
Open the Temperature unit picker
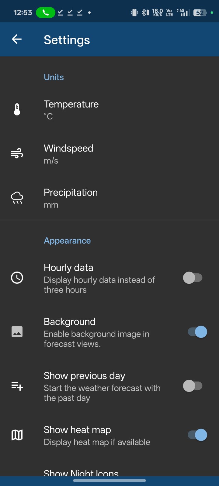[71, 110]
